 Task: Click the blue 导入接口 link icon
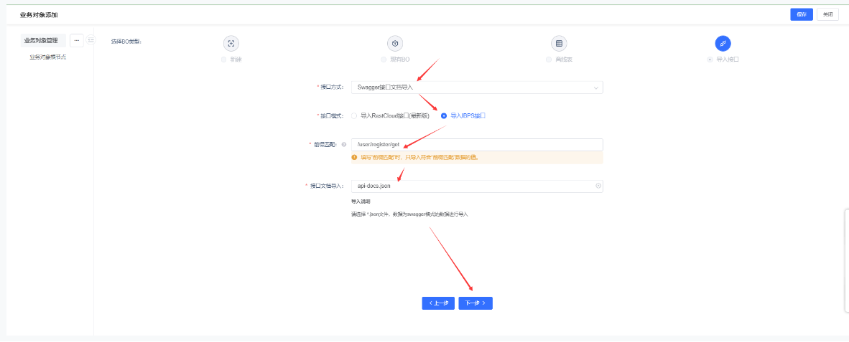click(723, 44)
